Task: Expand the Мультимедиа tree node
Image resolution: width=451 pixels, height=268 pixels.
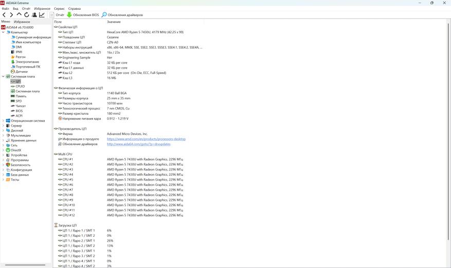Action: (x=3, y=135)
